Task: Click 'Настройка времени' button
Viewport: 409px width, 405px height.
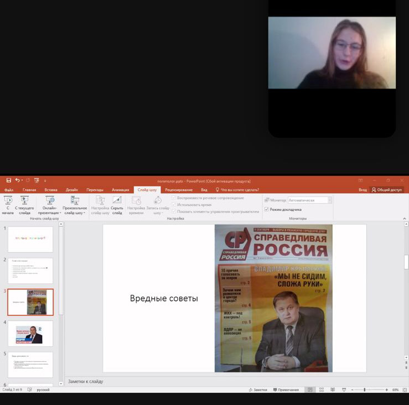Action: click(x=136, y=205)
